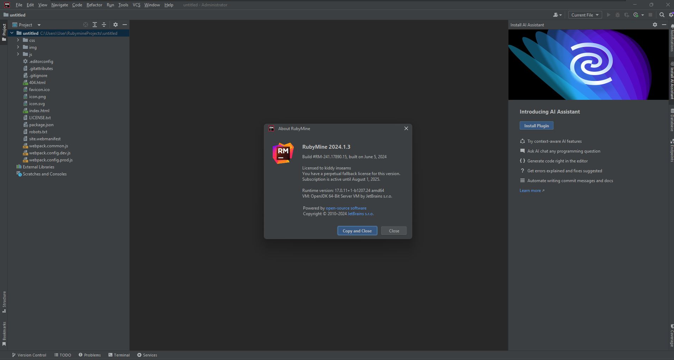The width and height of the screenshot is (674, 360).
Task: Open the open-source software link
Action: 346,208
